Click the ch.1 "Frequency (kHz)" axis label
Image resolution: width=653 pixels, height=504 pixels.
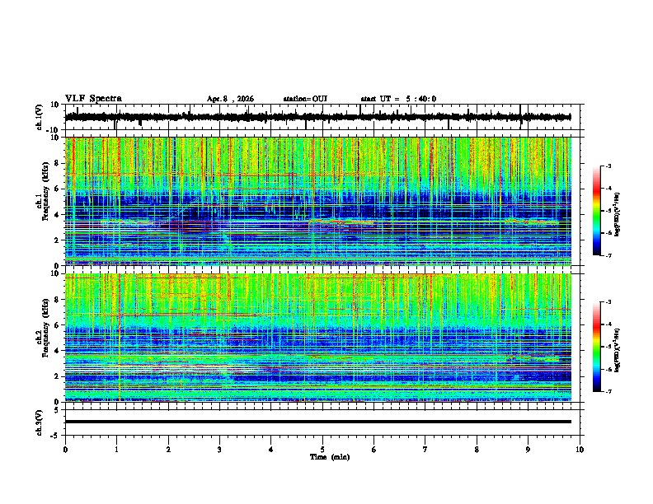click(45, 191)
